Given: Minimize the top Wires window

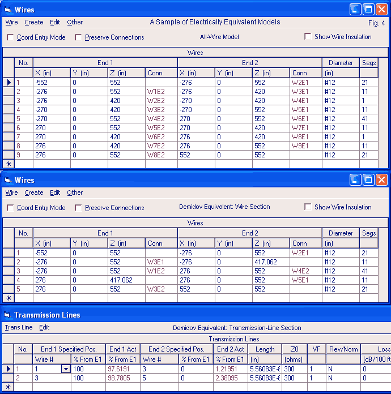Looking at the screenshot, I should (x=355, y=9).
